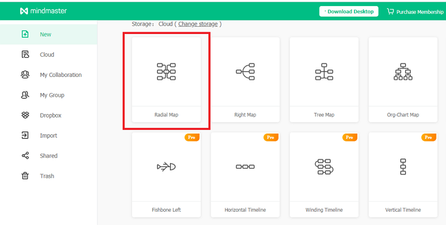Click the Change storage link
The image size is (446, 225).
click(198, 24)
